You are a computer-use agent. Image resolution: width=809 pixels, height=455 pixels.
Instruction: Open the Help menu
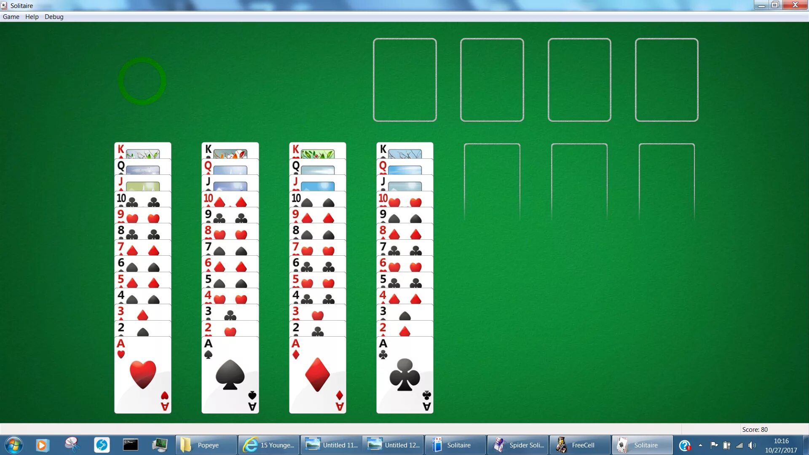coord(31,16)
